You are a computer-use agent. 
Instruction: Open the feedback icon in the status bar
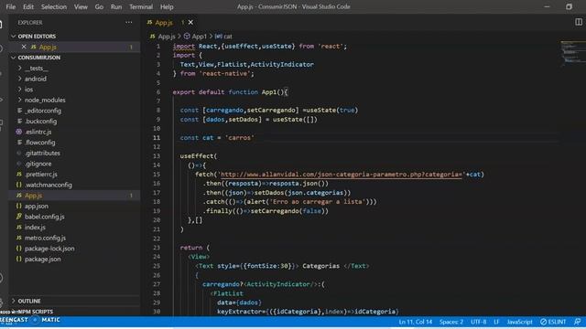[x=578, y=322]
